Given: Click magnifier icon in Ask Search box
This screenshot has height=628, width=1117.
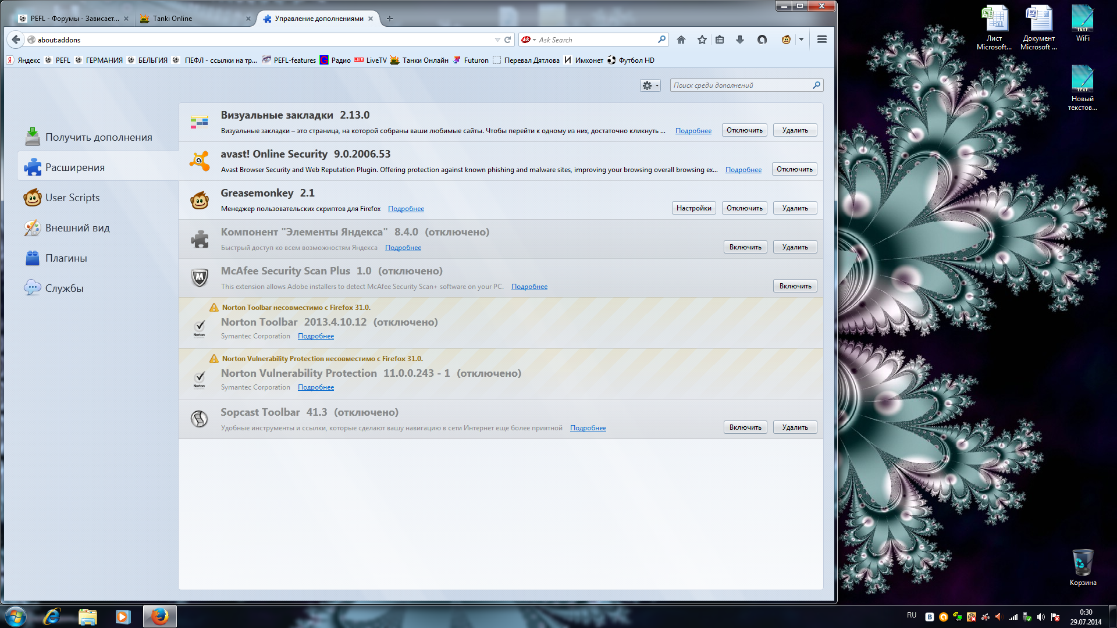Looking at the screenshot, I should point(661,40).
